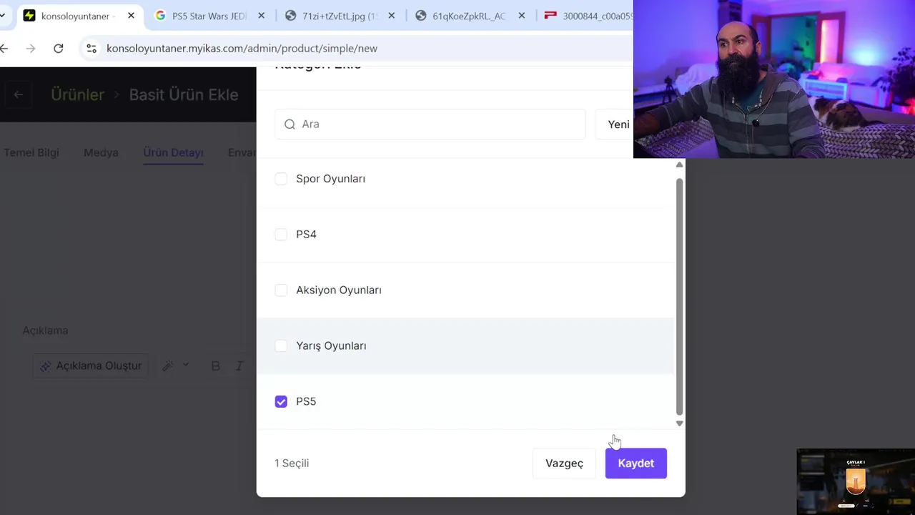Select the 'PS5' category label
Screen dimensions: 915x515
306,402
